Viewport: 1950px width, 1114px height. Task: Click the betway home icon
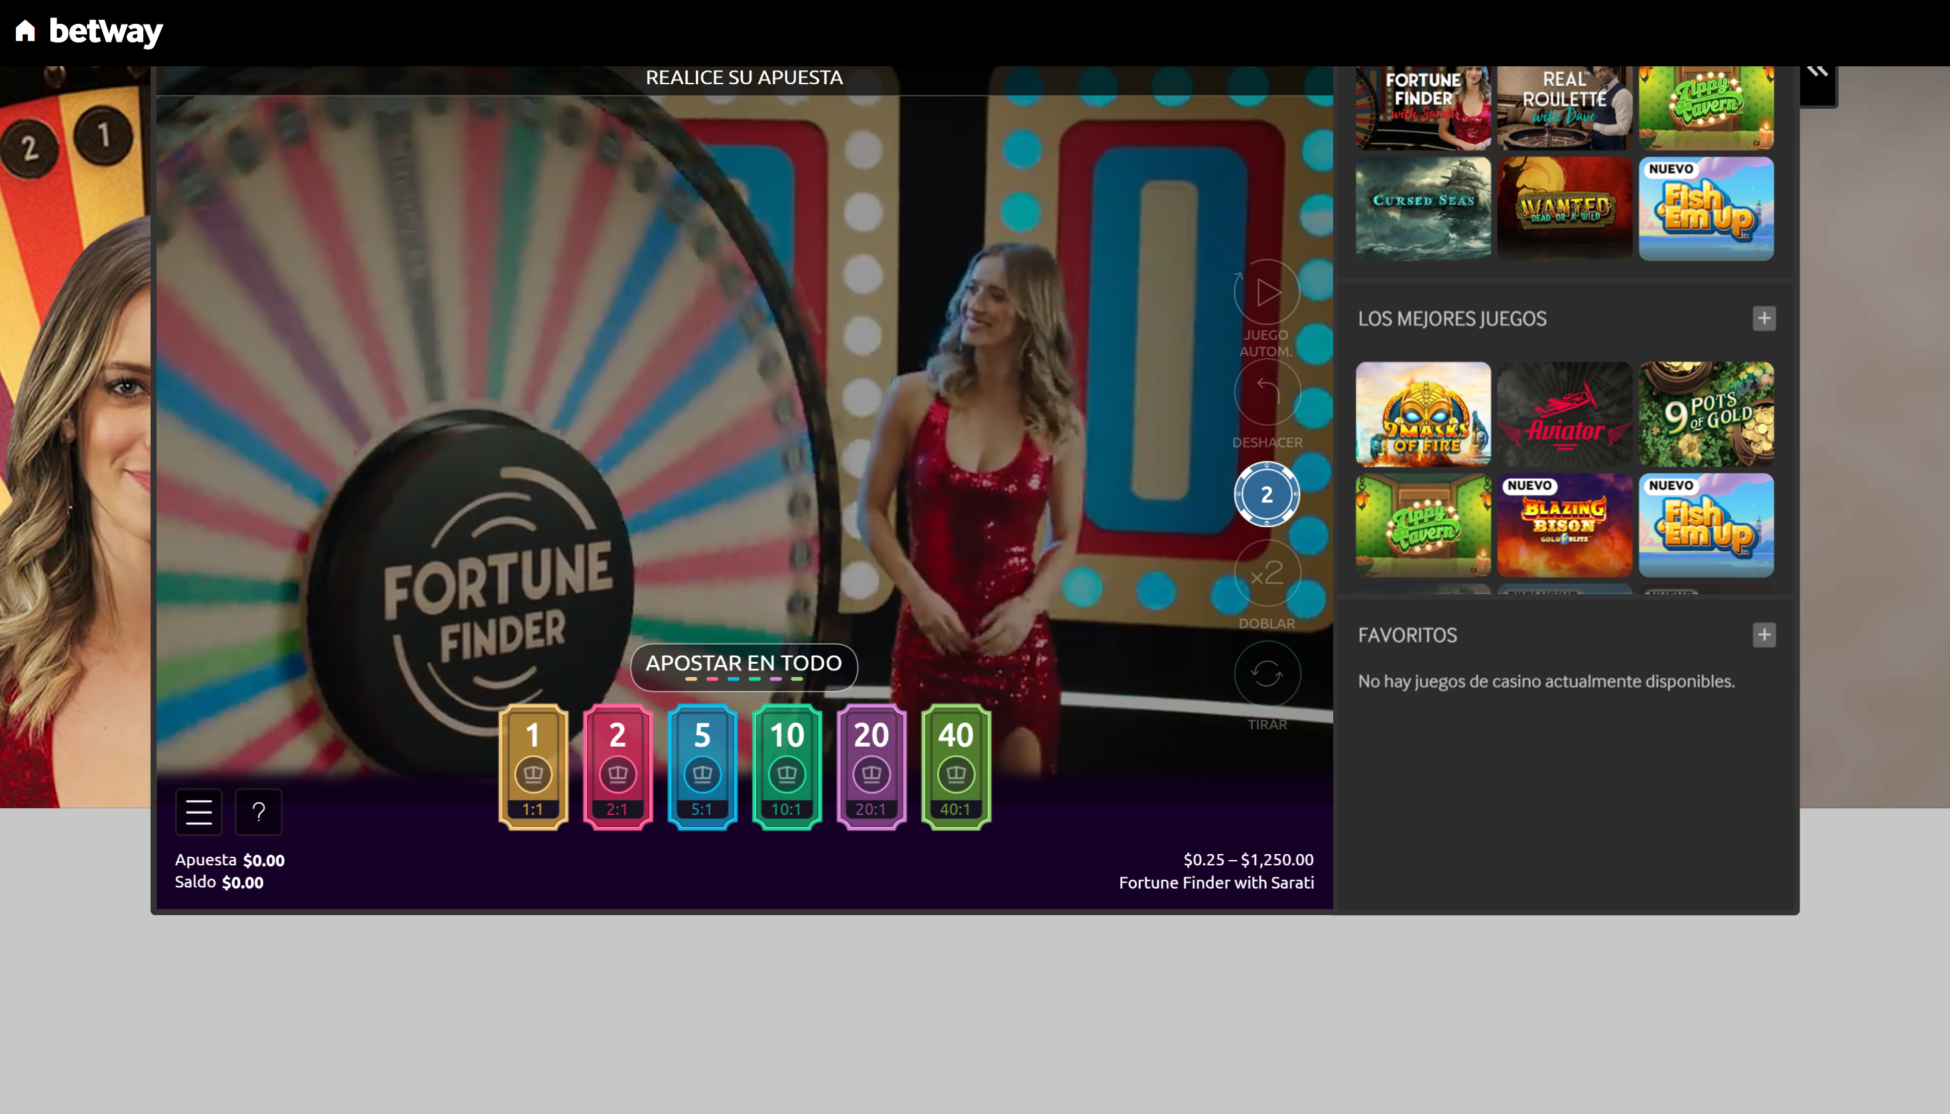click(25, 31)
